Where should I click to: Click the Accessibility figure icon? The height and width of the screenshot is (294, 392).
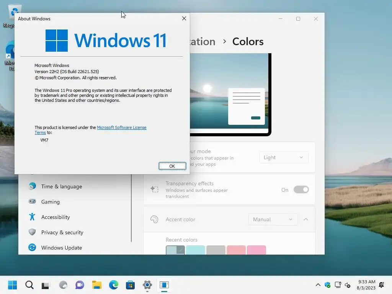tap(32, 217)
